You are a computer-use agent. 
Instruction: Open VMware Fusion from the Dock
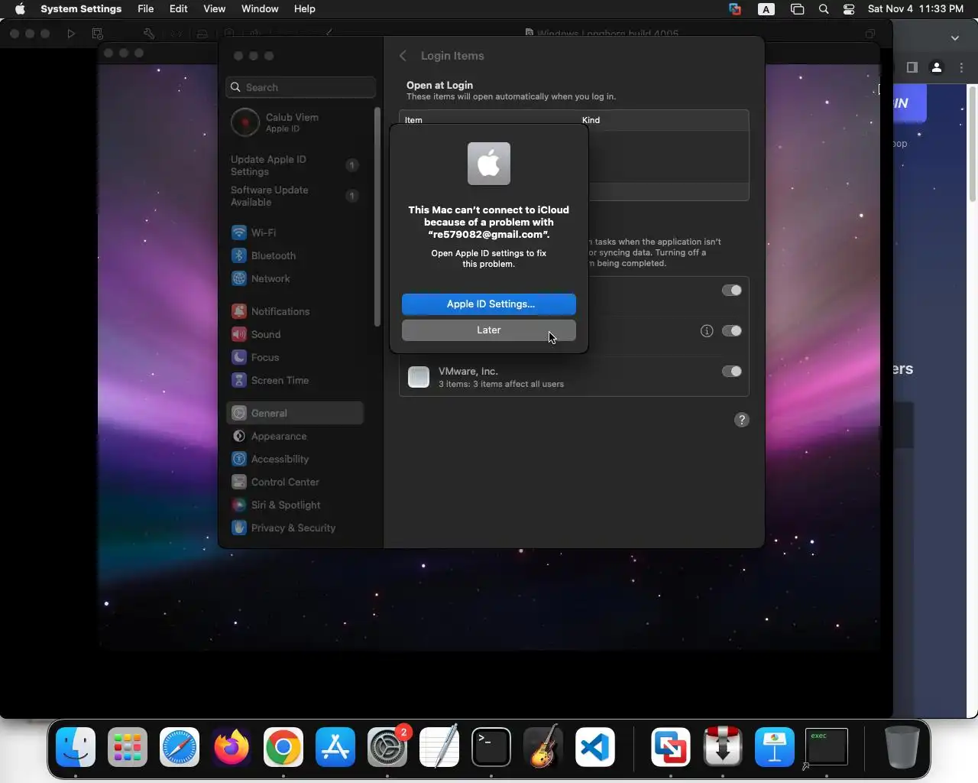[671, 747]
